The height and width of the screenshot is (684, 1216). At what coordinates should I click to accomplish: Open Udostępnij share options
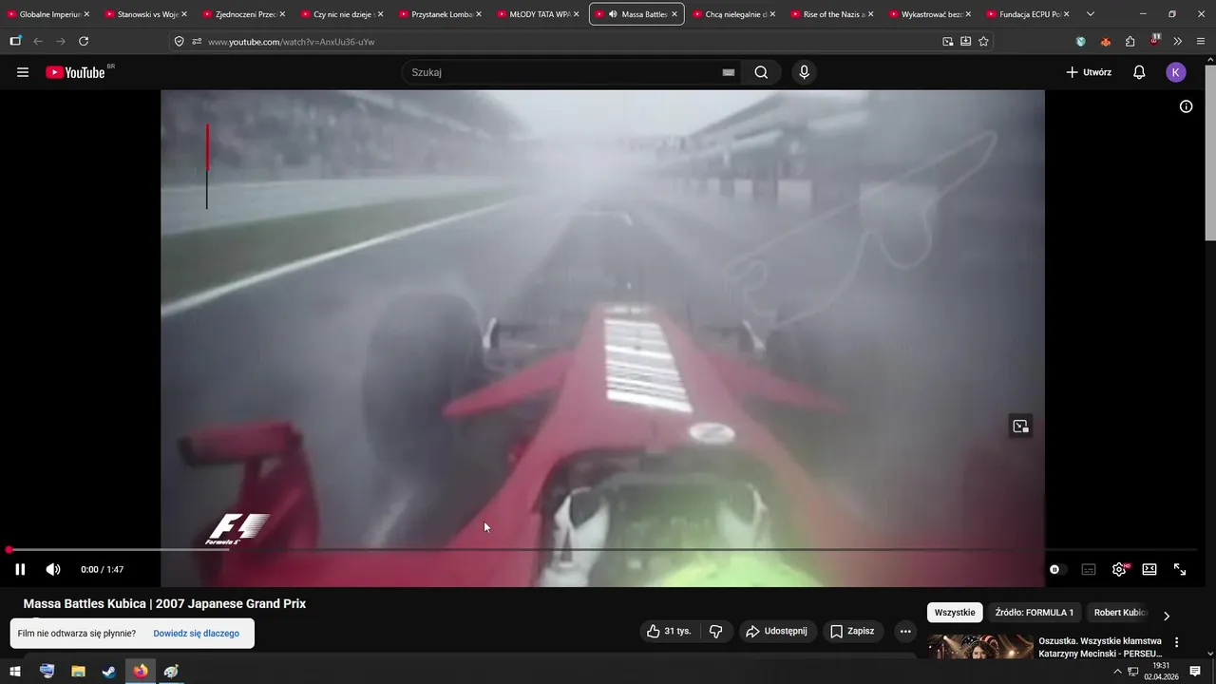(776, 631)
